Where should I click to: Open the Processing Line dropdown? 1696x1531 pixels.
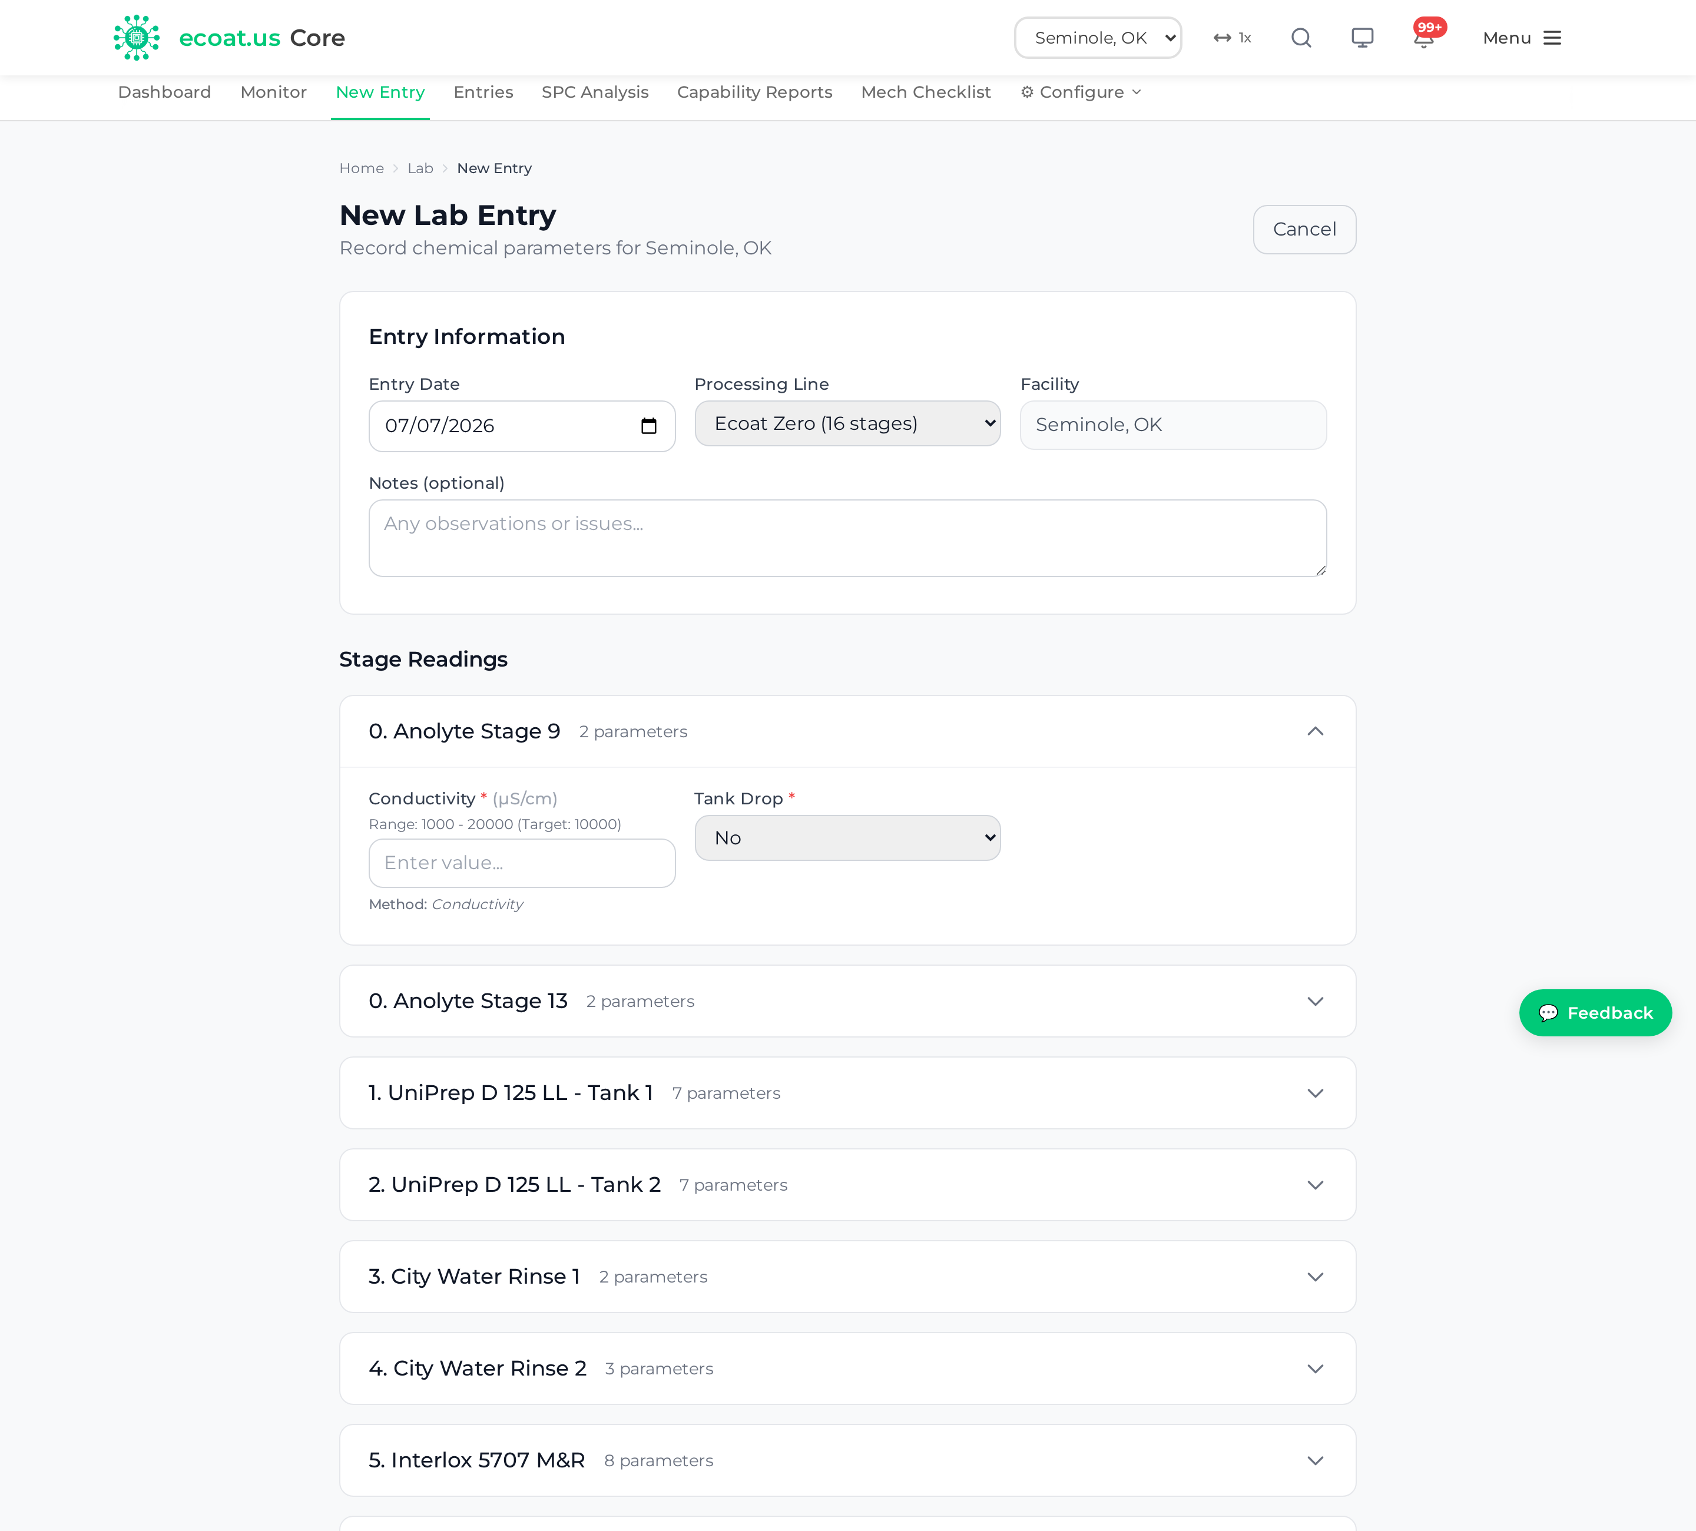pyautogui.click(x=847, y=424)
